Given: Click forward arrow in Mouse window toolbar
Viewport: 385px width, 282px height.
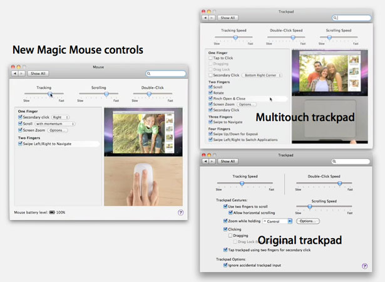Looking at the screenshot, I should click(22, 73).
